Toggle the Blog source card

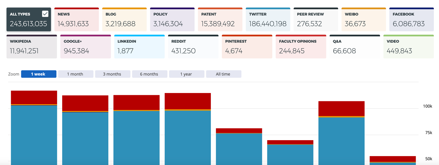[124, 20]
